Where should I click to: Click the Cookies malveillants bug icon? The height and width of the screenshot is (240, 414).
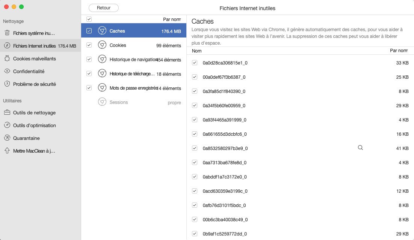pos(7,58)
